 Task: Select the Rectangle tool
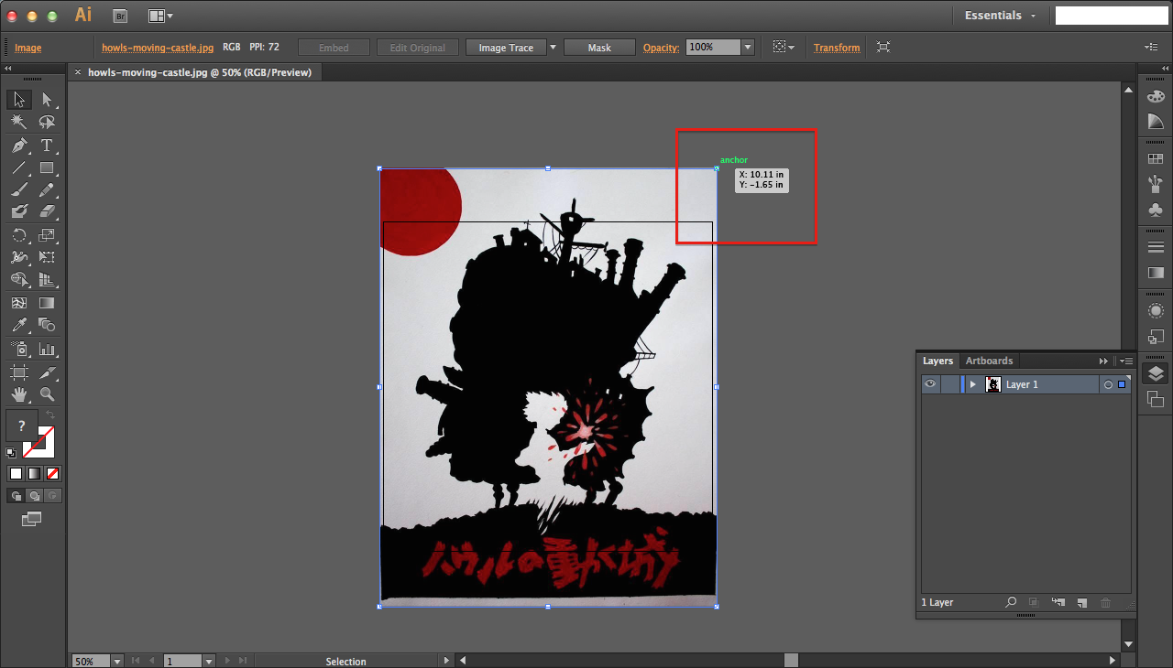click(x=47, y=168)
